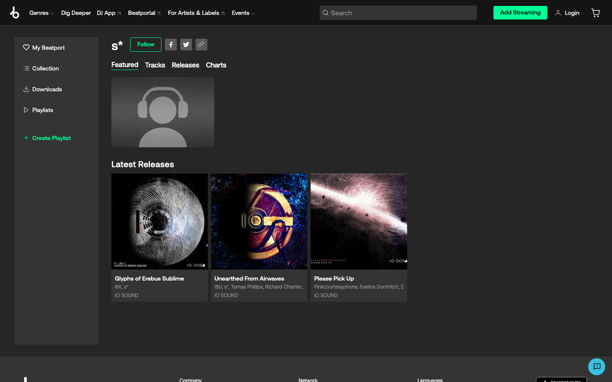Click IO SOUND label under Glyphs of Erebus
The image size is (612, 382).
(x=127, y=295)
